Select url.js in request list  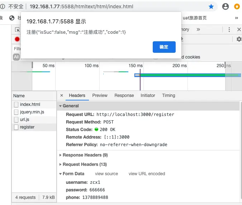click(34, 120)
